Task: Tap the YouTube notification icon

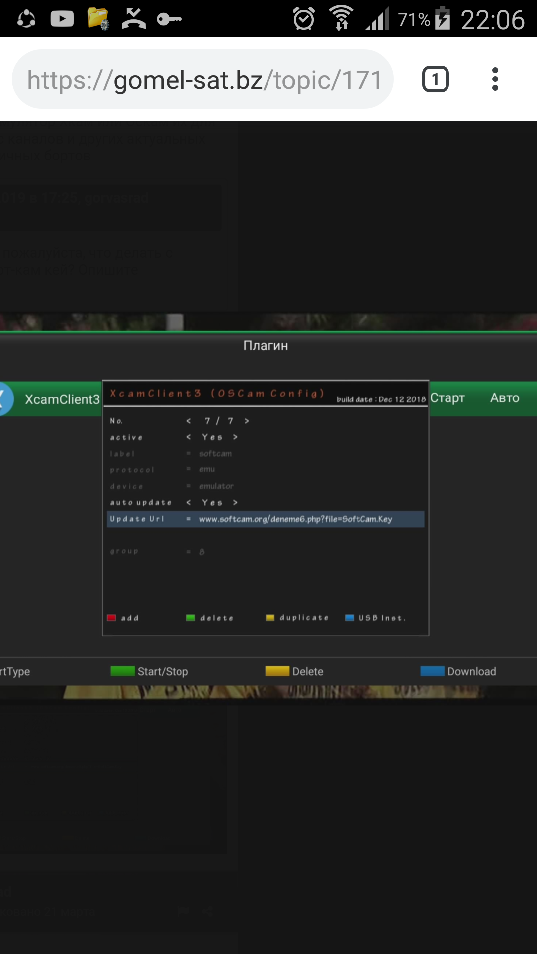Action: point(62,19)
